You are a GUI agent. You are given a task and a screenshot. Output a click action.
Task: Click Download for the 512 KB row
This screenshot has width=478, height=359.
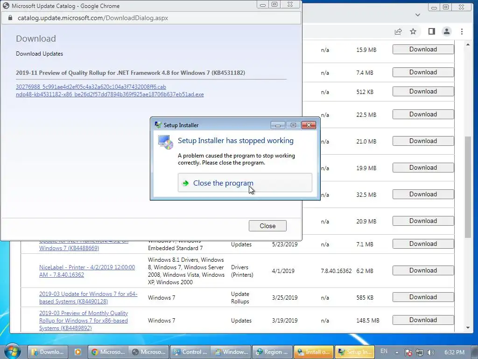[x=423, y=92]
